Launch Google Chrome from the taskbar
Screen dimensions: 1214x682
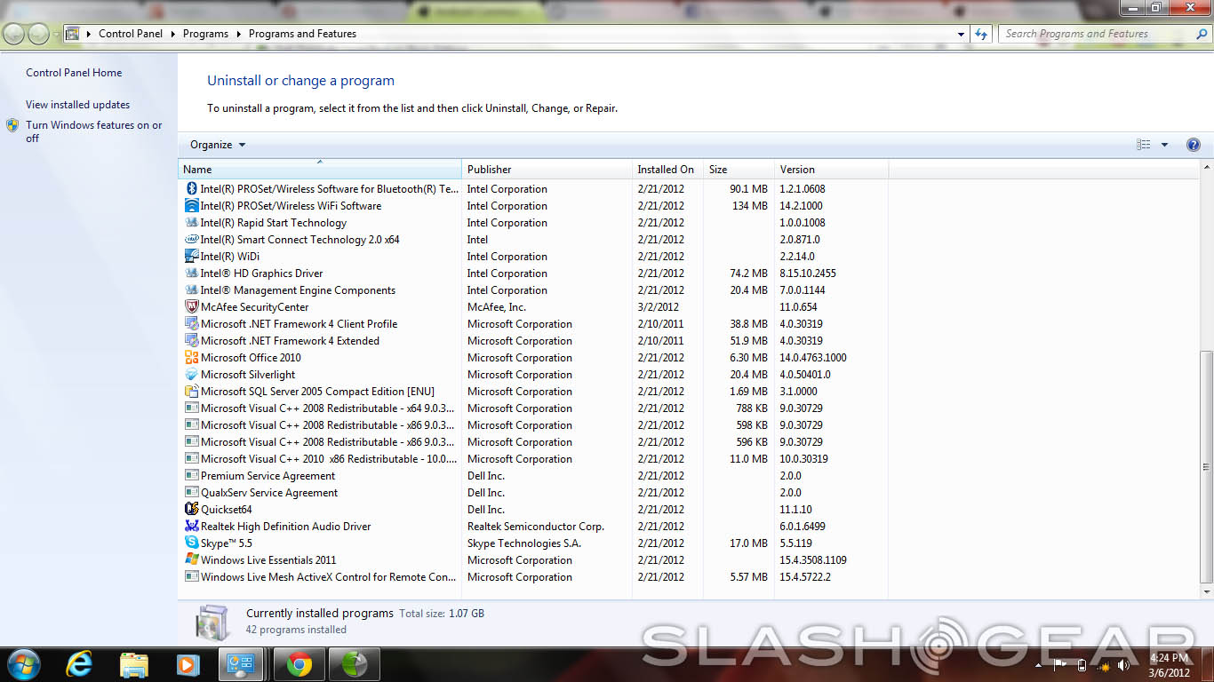tap(300, 664)
